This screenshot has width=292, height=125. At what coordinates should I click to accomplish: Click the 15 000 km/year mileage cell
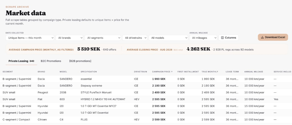point(254,106)
